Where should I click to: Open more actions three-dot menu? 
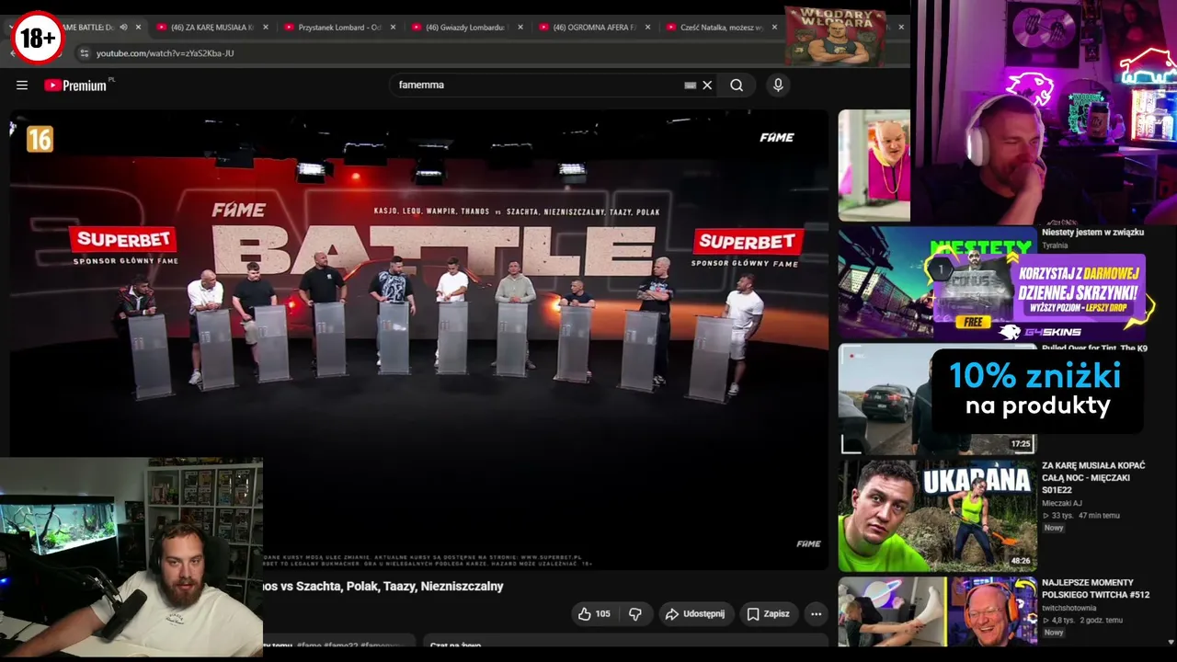click(x=816, y=614)
